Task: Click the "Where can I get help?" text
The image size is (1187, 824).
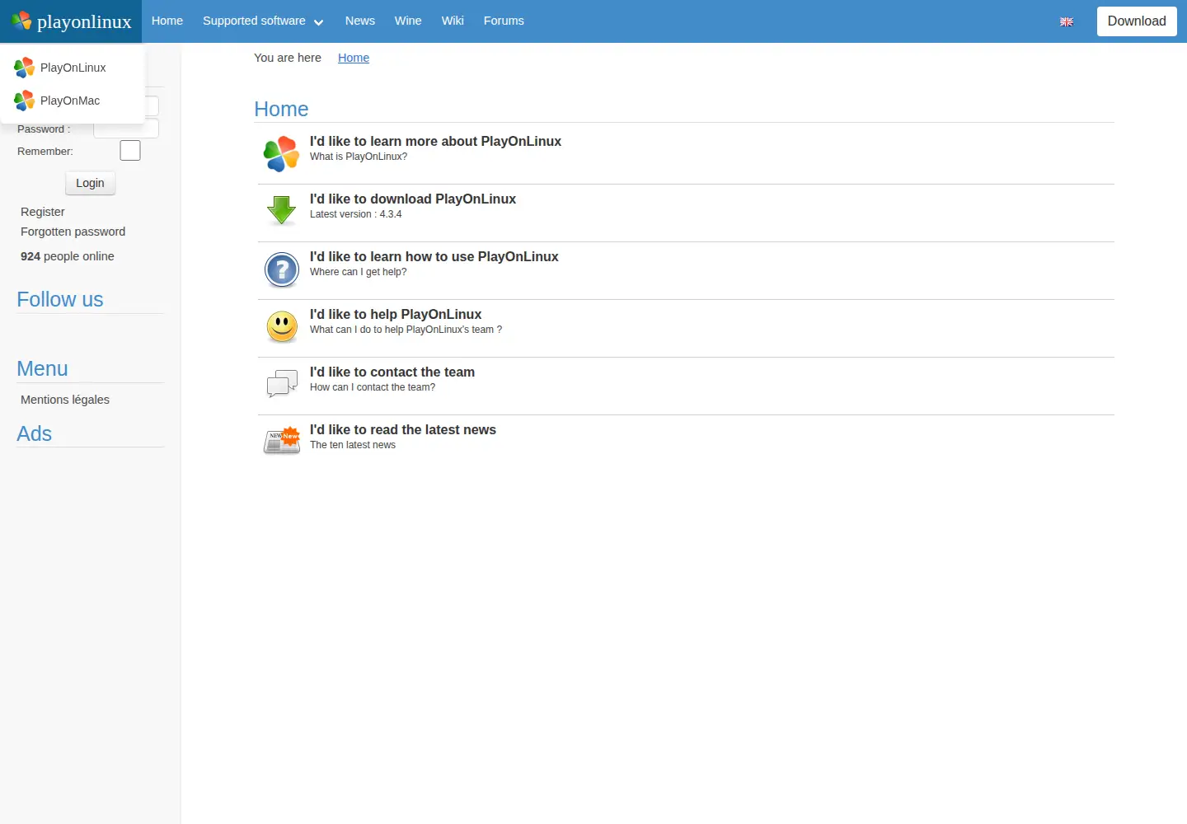Action: [x=359, y=272]
